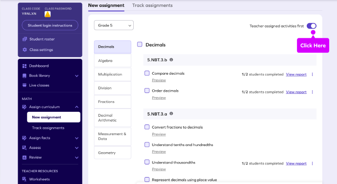Viewport: 337px width, 184px height.
Task: Open the Understand thousandths three-dot menu
Action: 312,163
